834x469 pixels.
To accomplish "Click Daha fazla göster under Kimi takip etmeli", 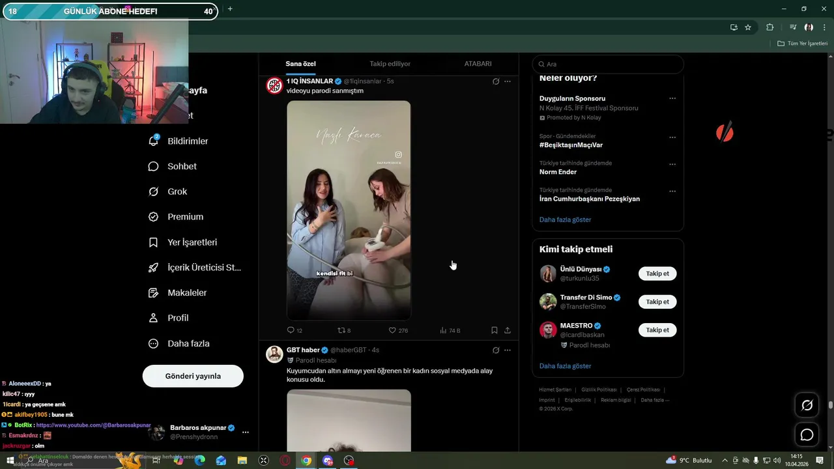I will click(565, 366).
